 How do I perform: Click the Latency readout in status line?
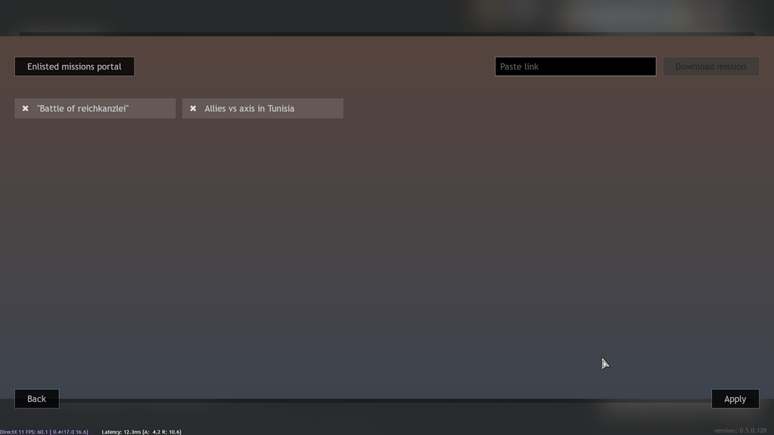141,432
